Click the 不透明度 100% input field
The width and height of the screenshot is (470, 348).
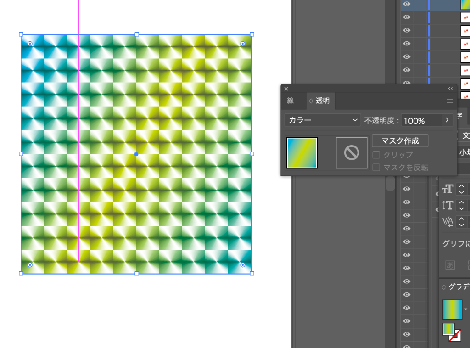421,121
